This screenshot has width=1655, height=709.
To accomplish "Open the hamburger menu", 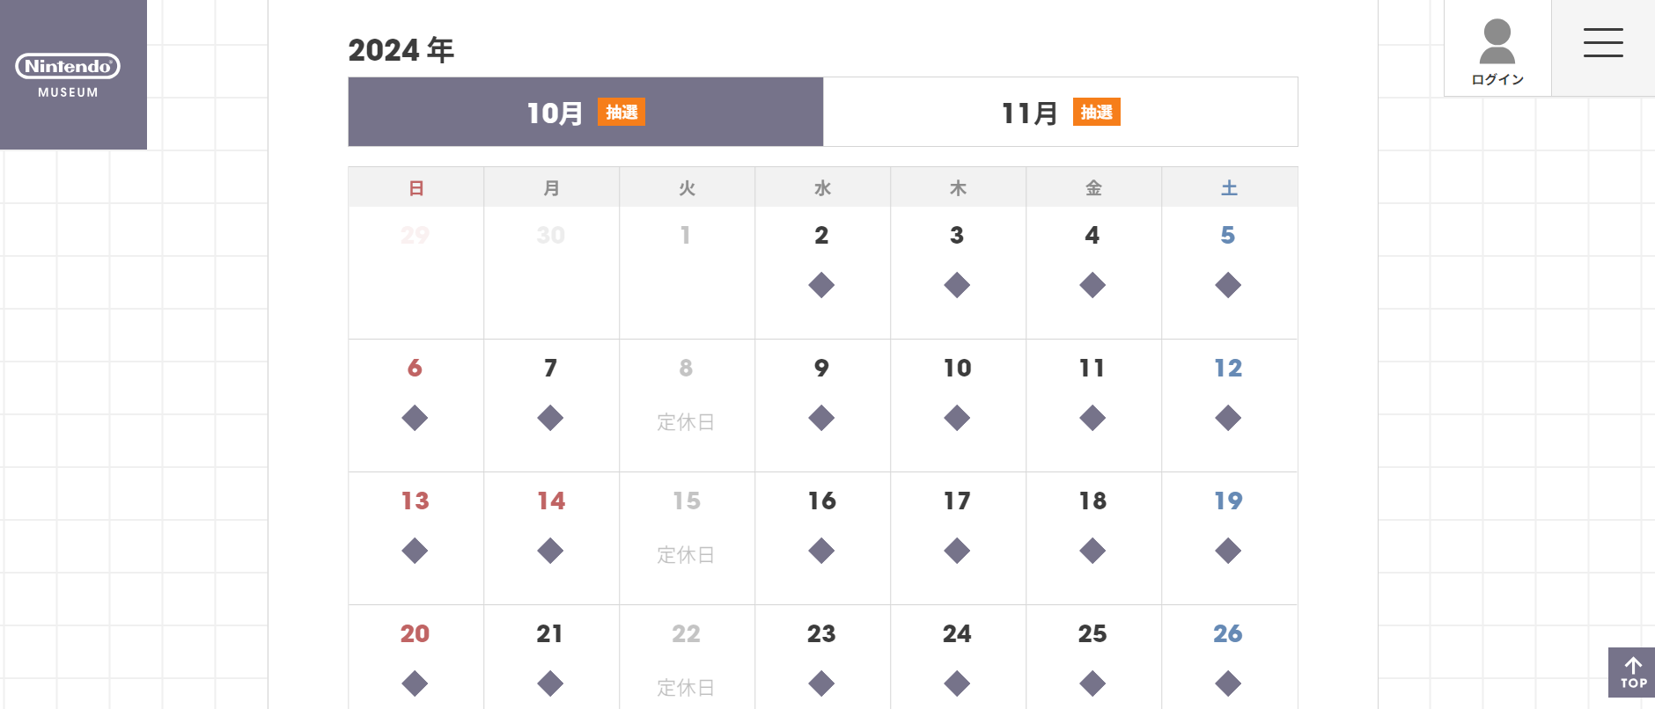I will (1602, 43).
